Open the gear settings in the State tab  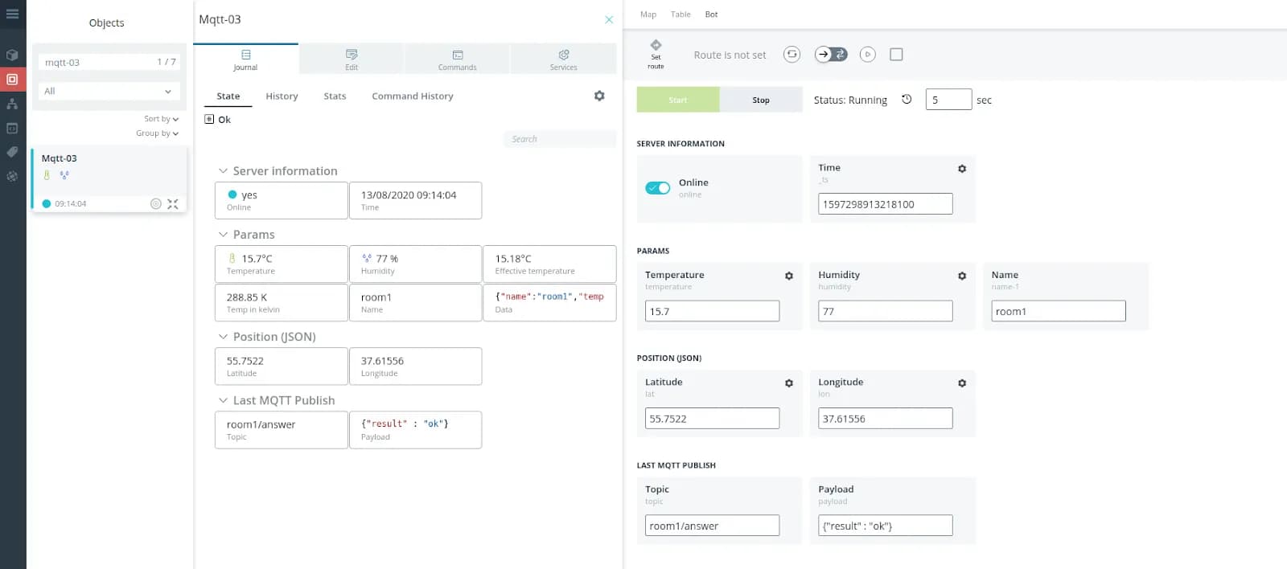[x=599, y=96]
